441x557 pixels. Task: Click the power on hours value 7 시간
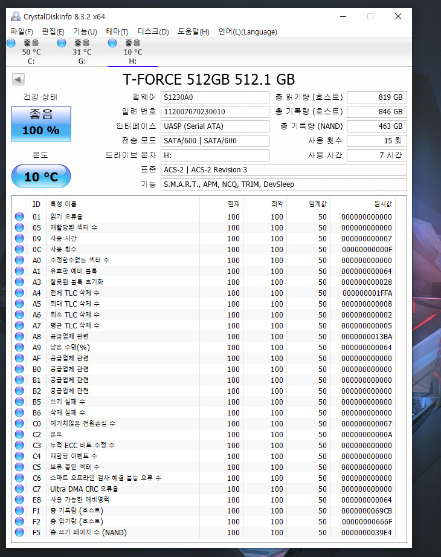[377, 155]
